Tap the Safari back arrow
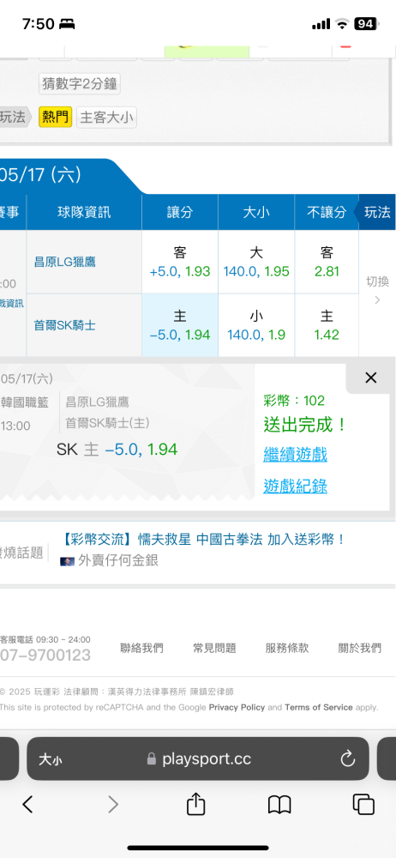The image size is (396, 858). 27,804
